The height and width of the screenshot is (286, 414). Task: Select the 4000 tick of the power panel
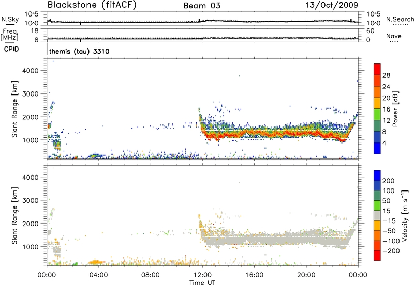coord(31,71)
